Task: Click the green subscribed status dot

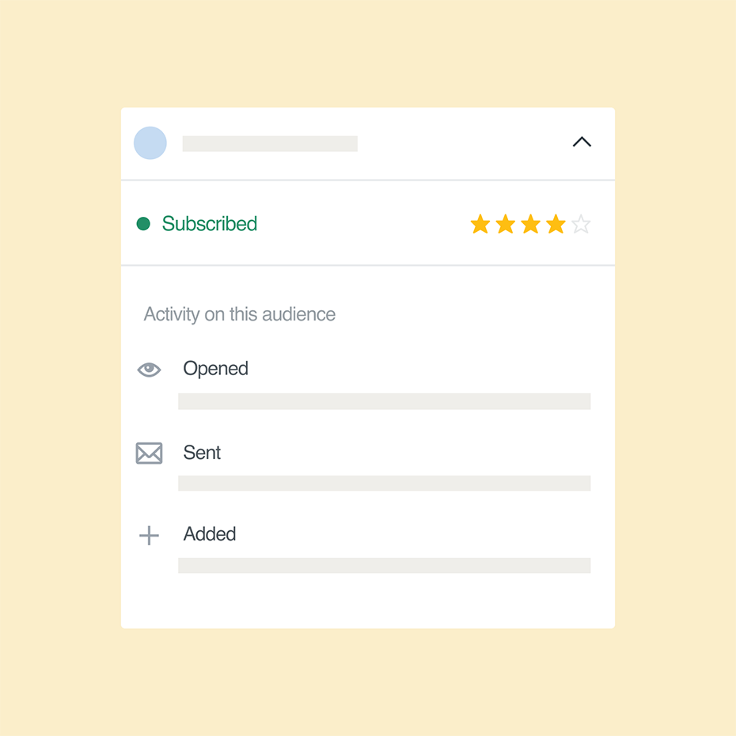Action: pyautogui.click(x=143, y=224)
